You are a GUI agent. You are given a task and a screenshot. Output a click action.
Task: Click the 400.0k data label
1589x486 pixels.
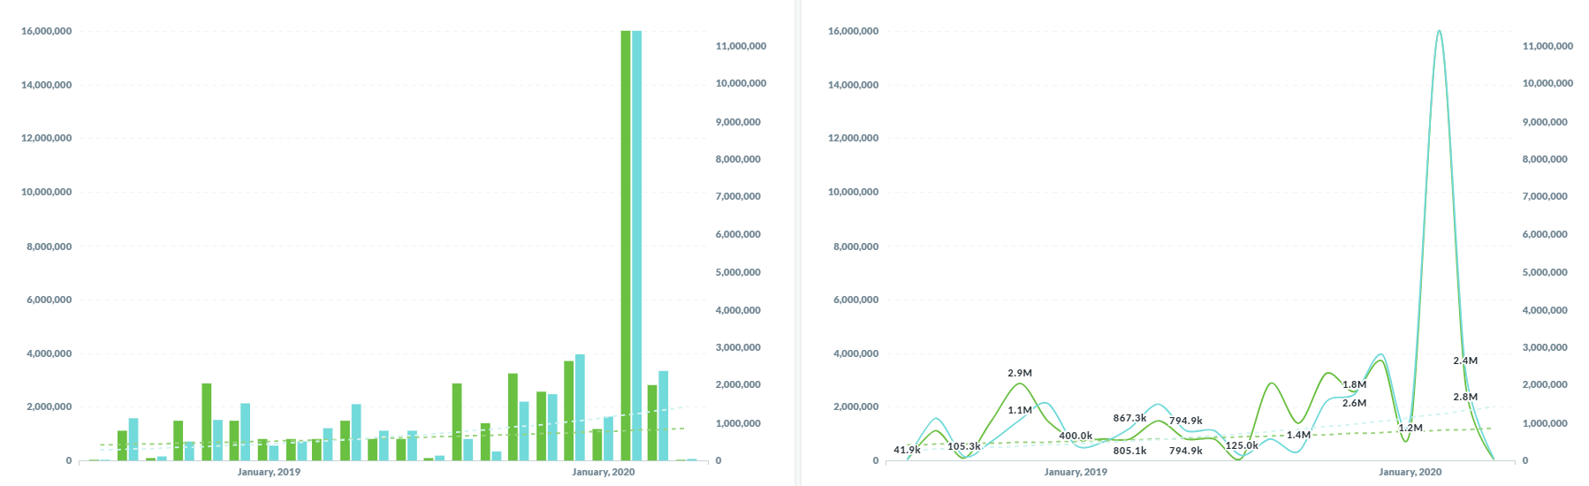(1076, 436)
